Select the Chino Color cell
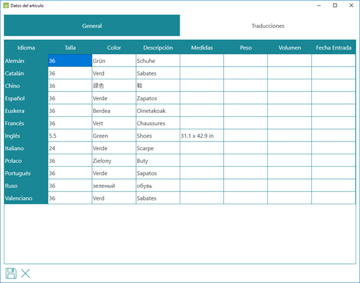Screen dimensions: 360x283 tap(114, 86)
